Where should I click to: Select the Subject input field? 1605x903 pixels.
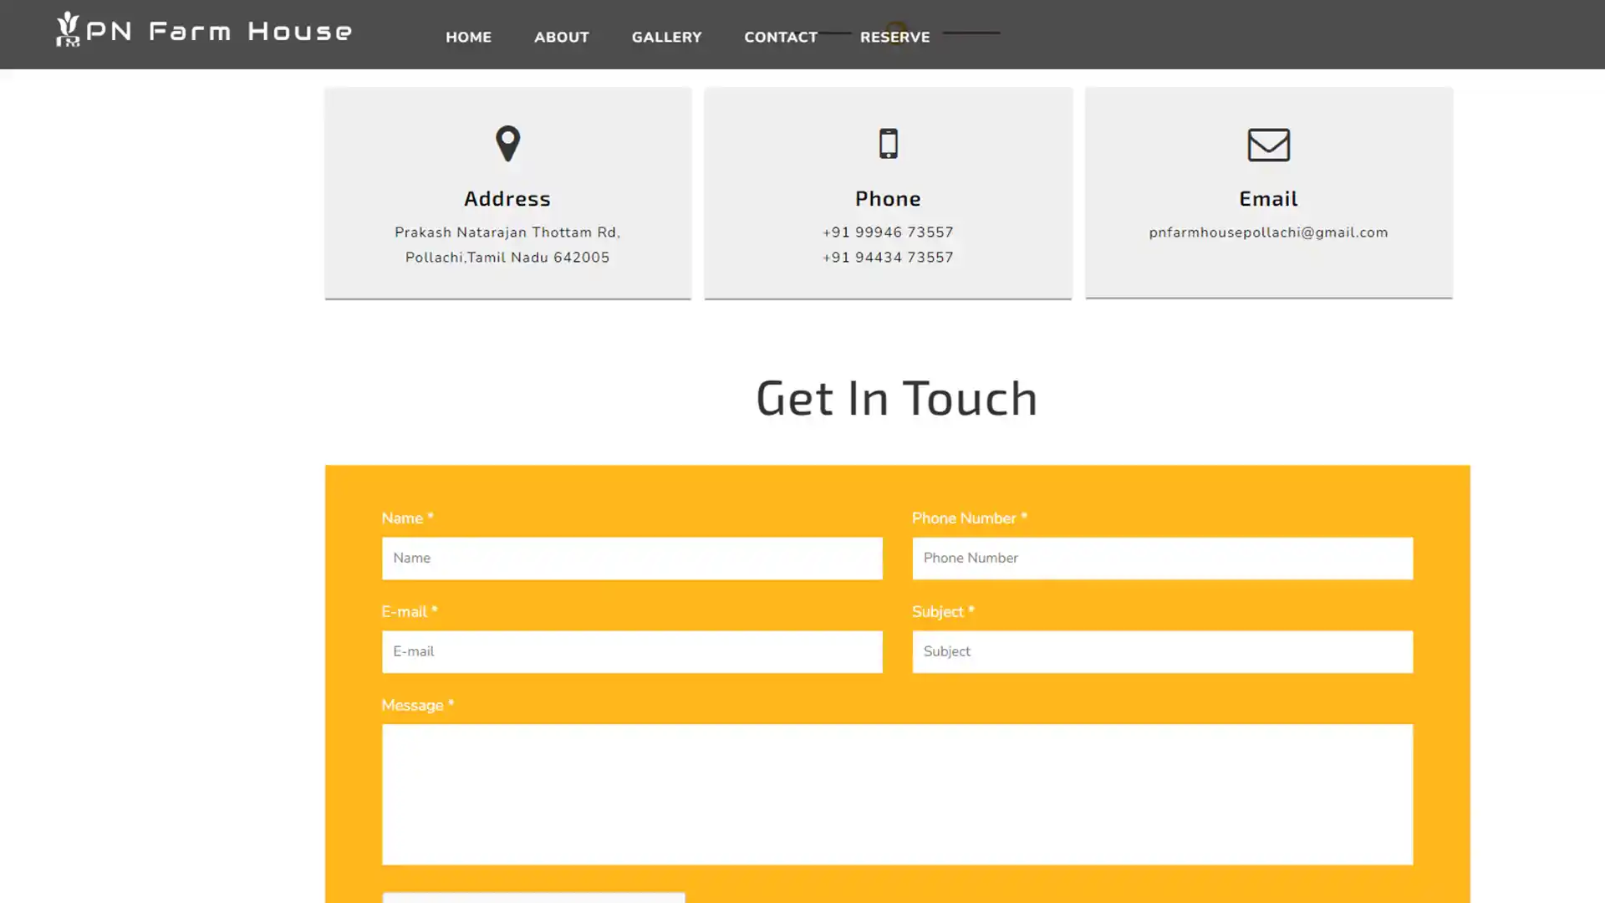(1162, 651)
